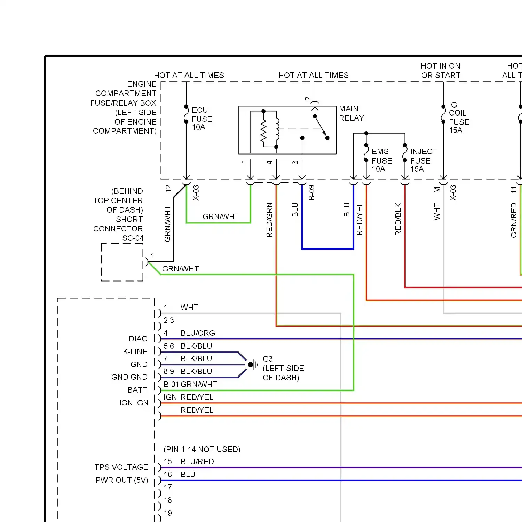
Task: Click main relay terminal number '3'
Action: click(x=295, y=162)
